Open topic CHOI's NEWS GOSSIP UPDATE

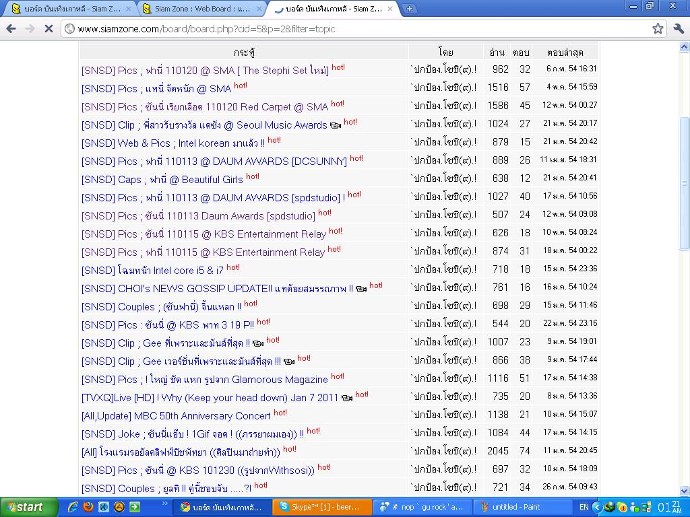(218, 289)
